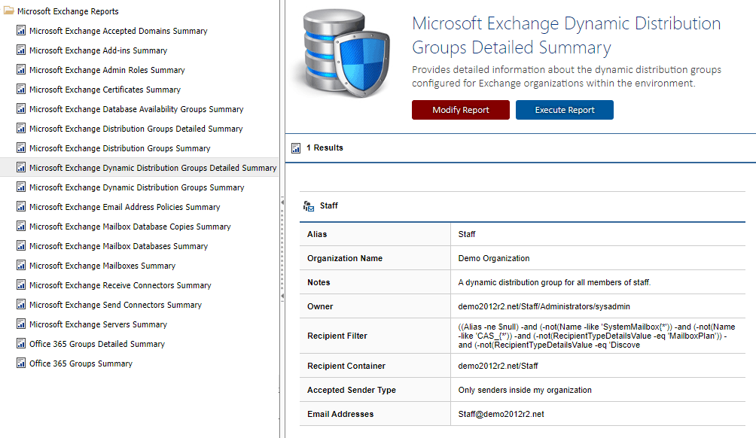The image size is (756, 438).
Task: Click report icon beside Dynamic Distribution Groups Summary
Action: [x=21, y=187]
